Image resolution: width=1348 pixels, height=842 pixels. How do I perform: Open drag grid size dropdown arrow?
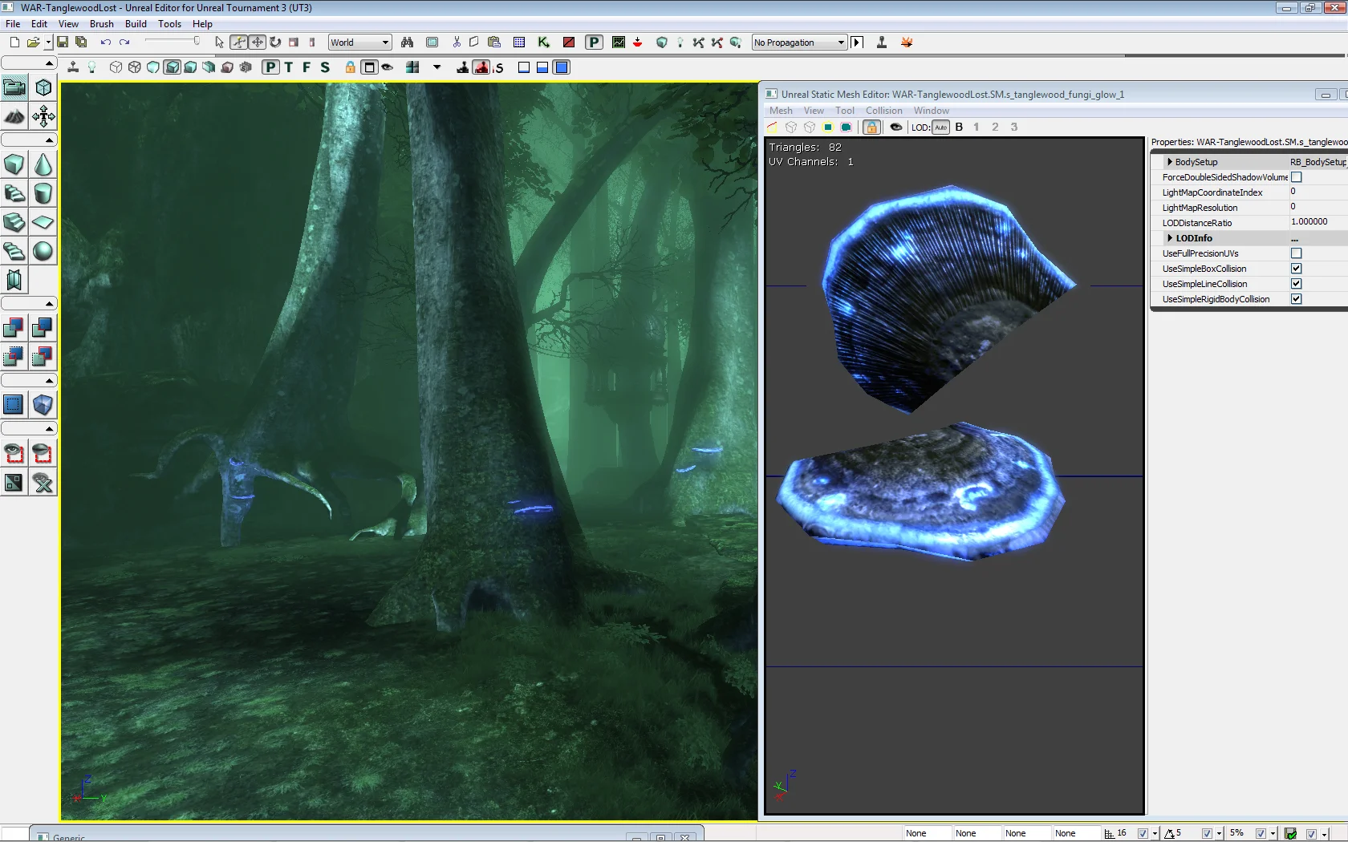pyautogui.click(x=1155, y=834)
